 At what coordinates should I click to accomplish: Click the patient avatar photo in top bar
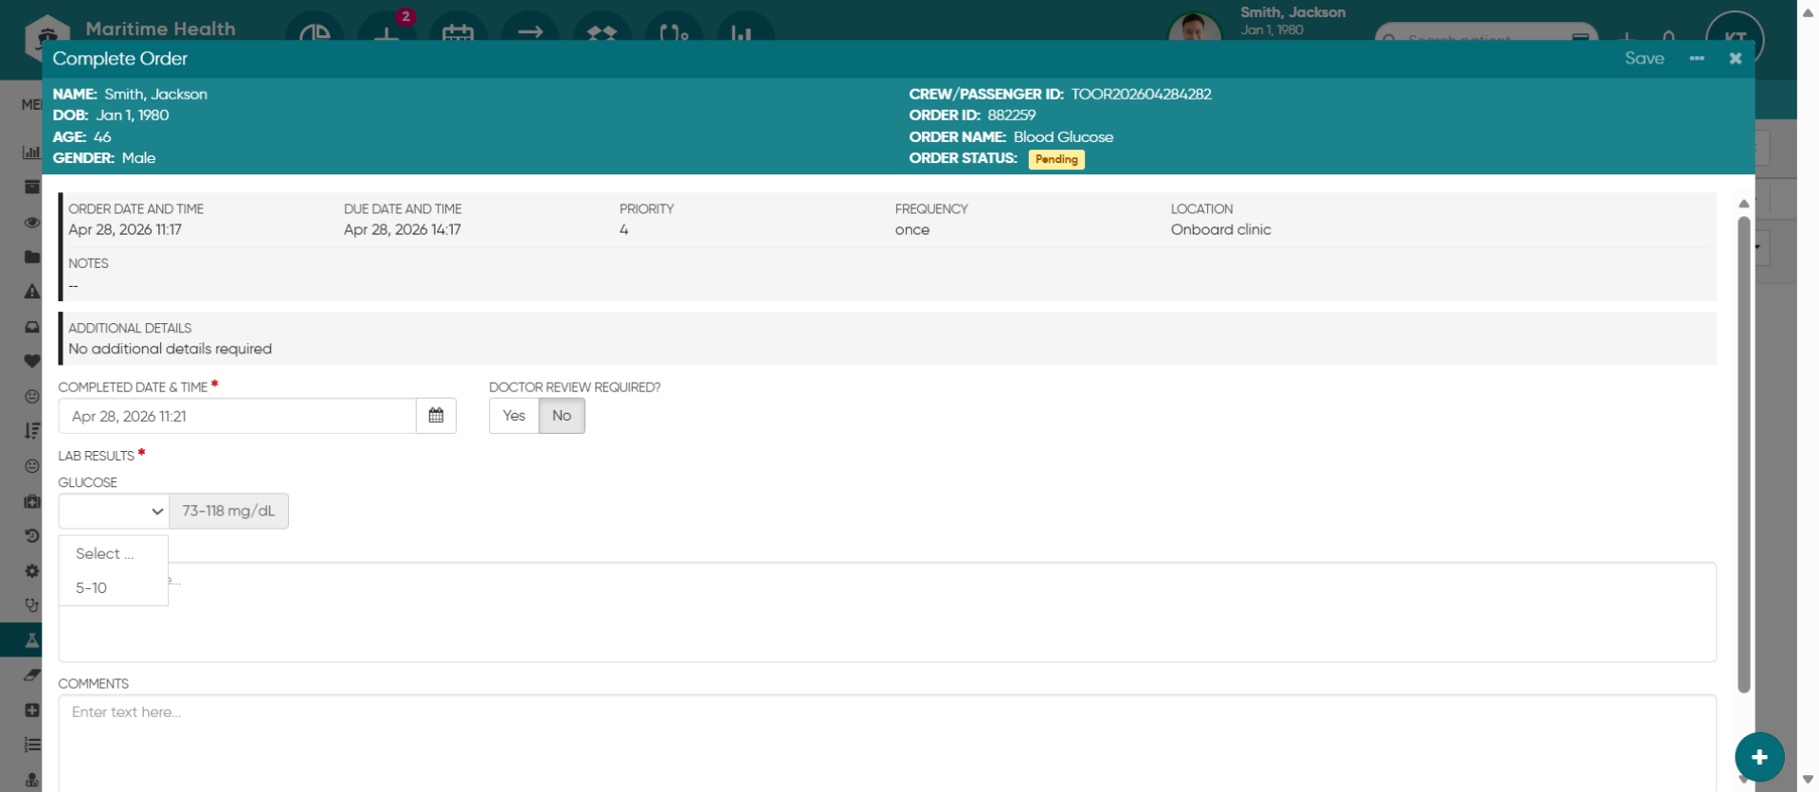pos(1195,28)
